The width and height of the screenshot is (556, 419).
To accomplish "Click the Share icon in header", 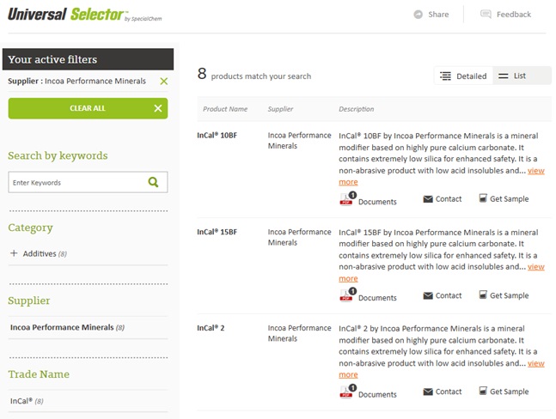I will (x=418, y=15).
